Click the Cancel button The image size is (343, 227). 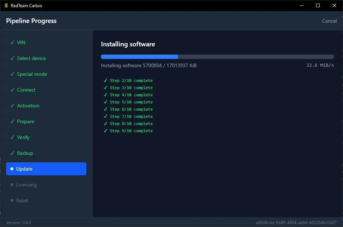[x=329, y=21]
